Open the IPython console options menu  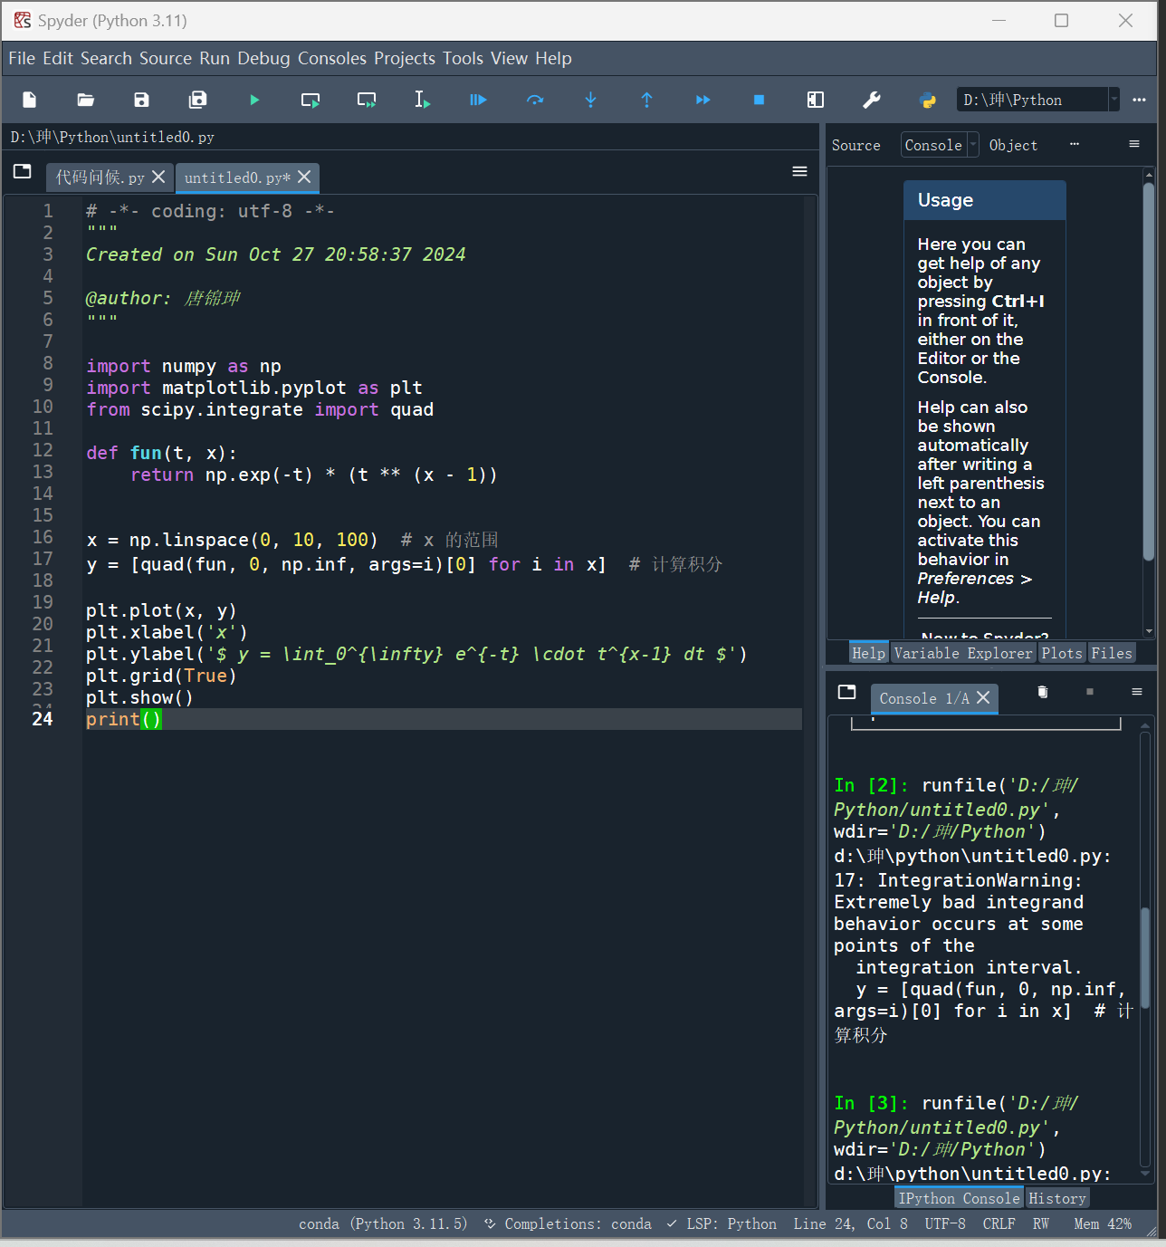tap(1137, 692)
